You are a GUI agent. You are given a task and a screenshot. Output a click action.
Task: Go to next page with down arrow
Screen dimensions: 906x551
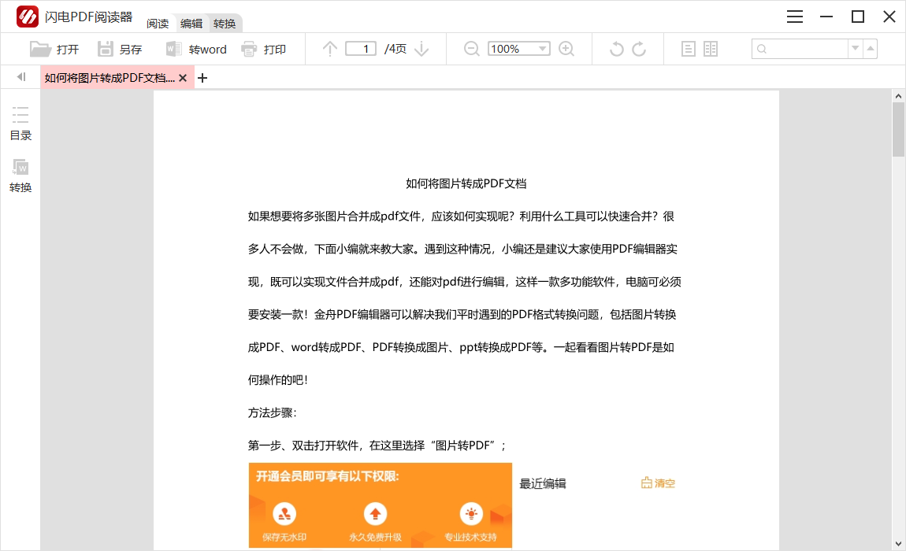(421, 49)
